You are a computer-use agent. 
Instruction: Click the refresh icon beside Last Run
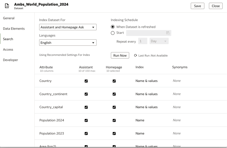coord(136,55)
